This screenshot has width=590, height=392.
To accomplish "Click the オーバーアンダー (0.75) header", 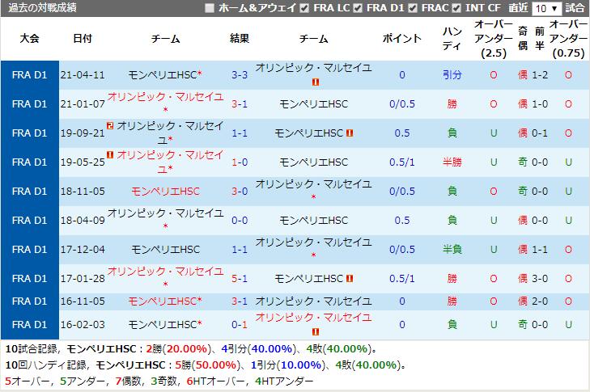I will pos(568,38).
